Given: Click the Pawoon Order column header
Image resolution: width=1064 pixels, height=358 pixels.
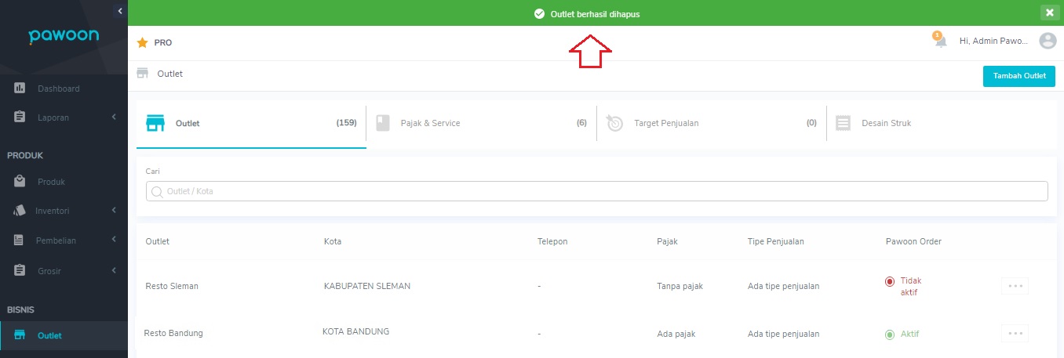Looking at the screenshot, I should [913, 241].
